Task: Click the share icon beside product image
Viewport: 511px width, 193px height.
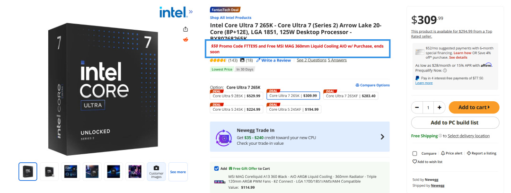Action: 185,29
